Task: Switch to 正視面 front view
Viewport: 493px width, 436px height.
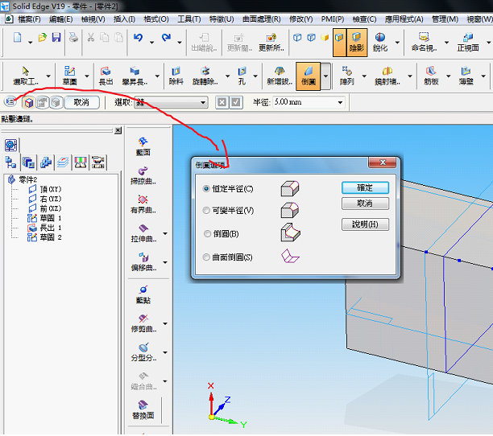Action: (x=468, y=43)
